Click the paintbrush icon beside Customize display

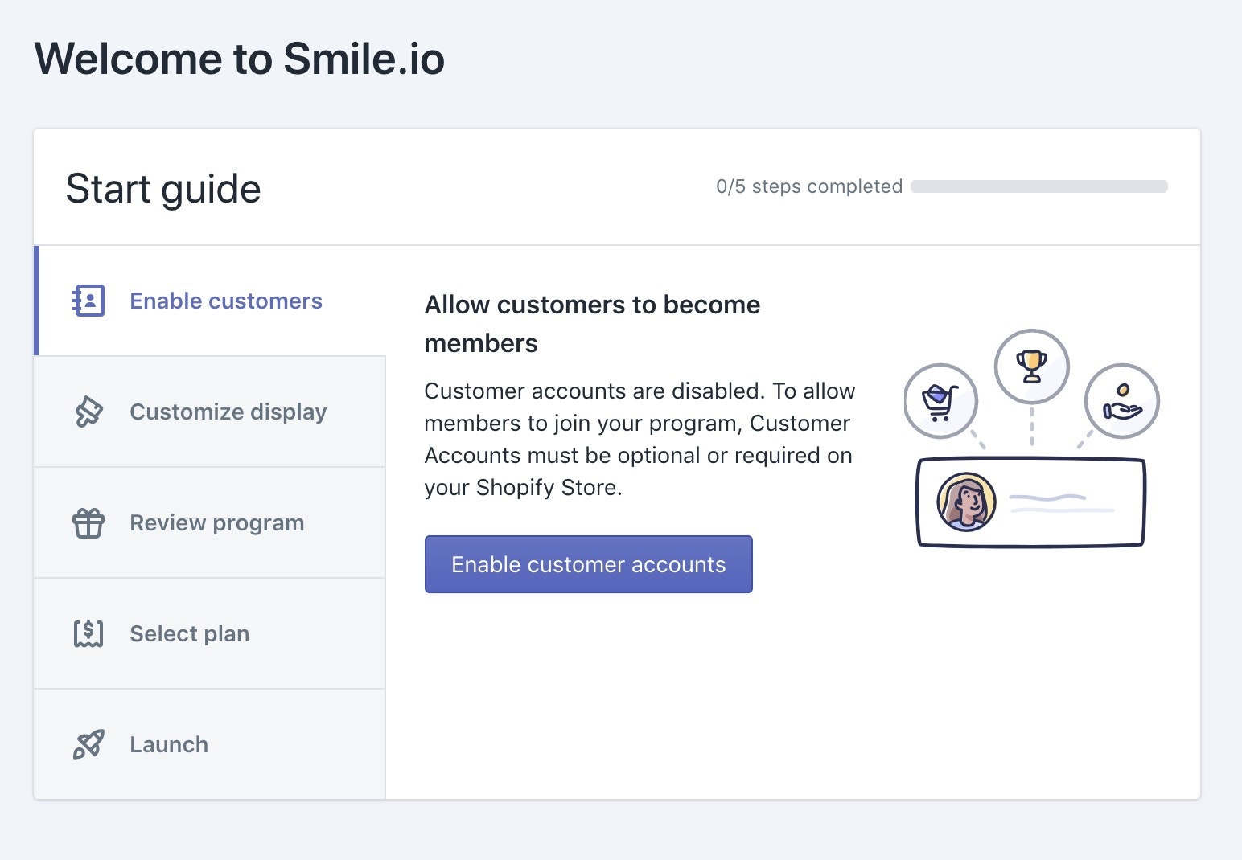point(88,412)
